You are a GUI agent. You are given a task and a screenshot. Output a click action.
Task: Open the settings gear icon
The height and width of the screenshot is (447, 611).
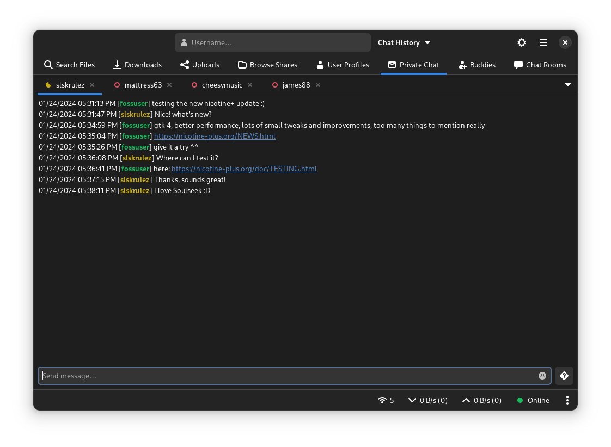point(521,42)
